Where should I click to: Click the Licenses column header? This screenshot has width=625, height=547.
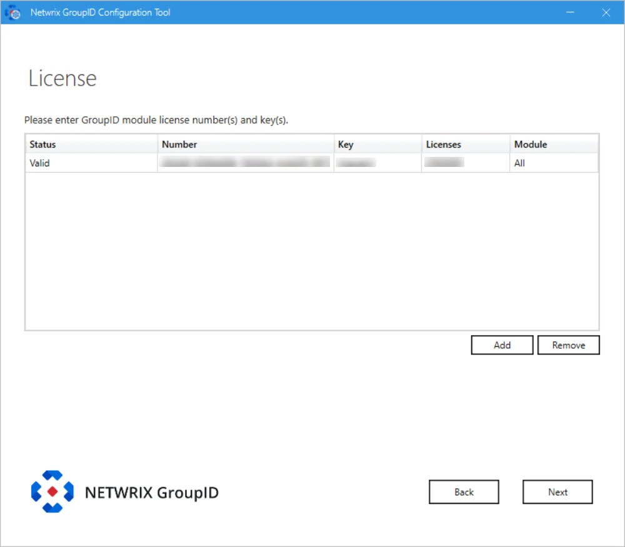pyautogui.click(x=466, y=144)
